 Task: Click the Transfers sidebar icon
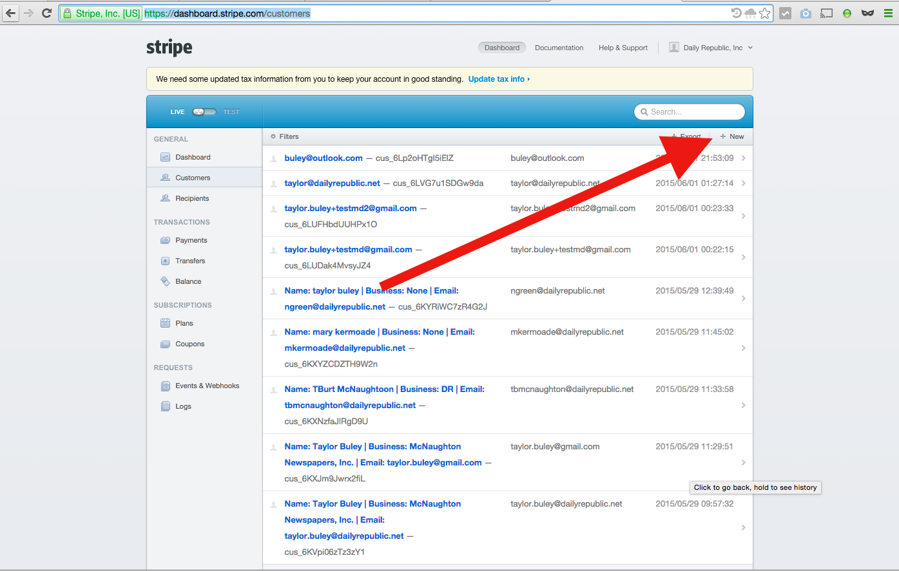[x=165, y=261]
